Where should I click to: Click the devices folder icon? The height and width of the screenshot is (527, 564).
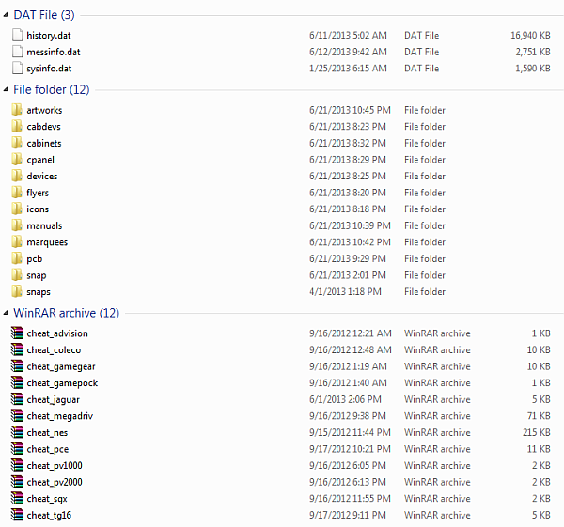click(17, 176)
